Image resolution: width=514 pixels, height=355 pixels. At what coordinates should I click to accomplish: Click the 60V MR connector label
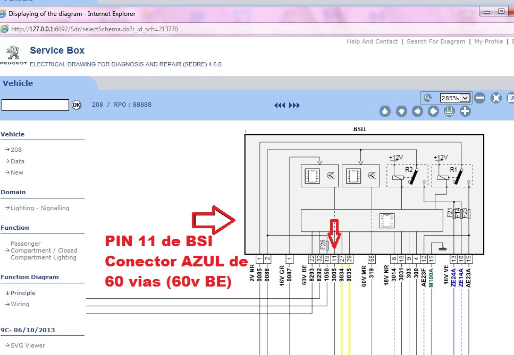click(364, 276)
